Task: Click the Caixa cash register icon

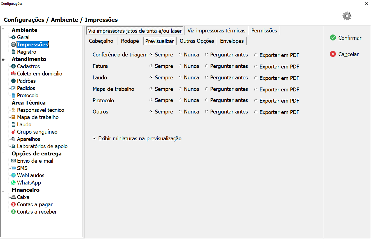Action: [x=13, y=197]
